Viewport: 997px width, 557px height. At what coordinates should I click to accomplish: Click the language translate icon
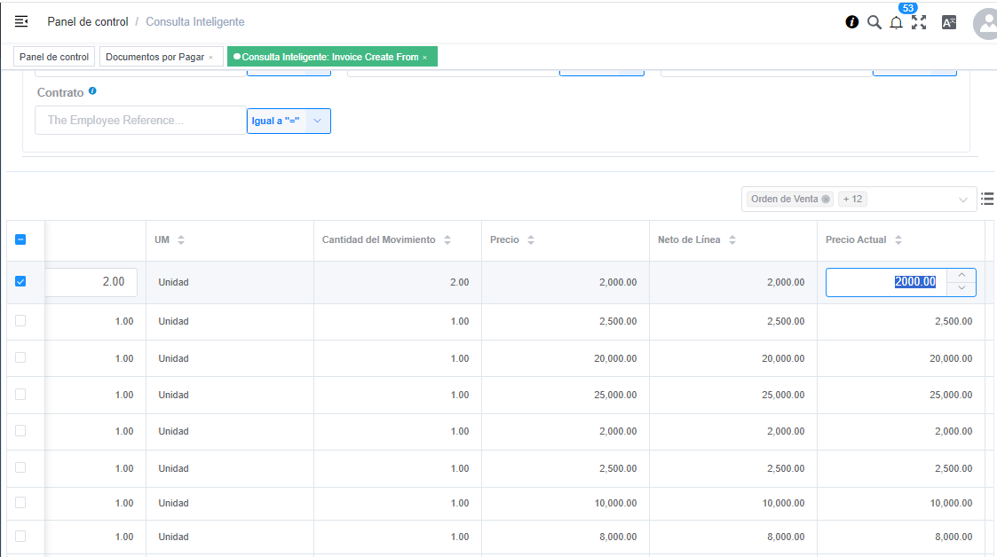(x=949, y=22)
